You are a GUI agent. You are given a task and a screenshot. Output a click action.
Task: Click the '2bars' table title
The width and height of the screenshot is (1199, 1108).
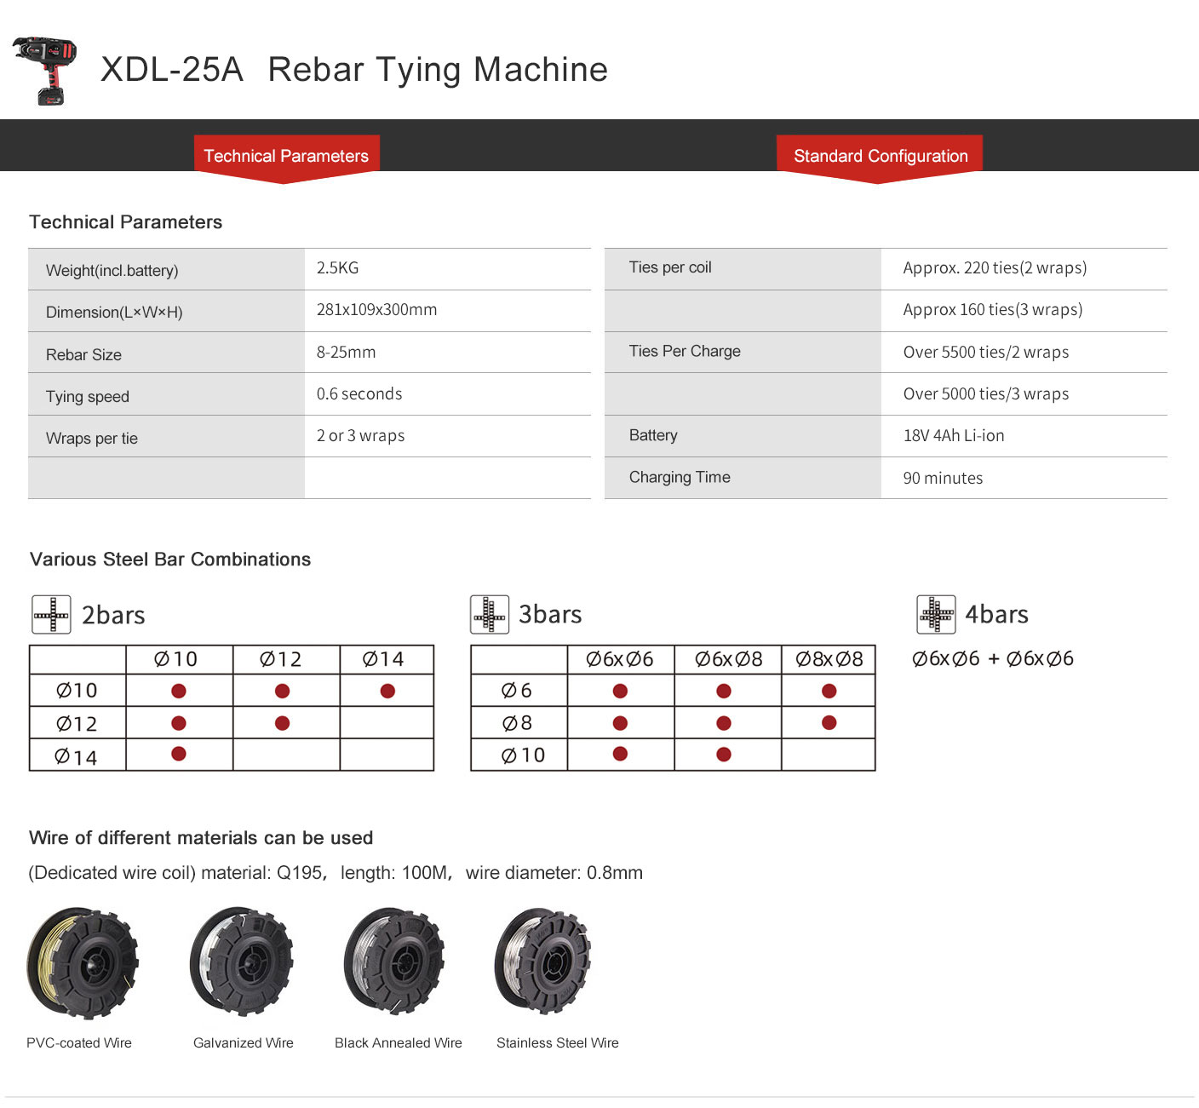coord(113,615)
